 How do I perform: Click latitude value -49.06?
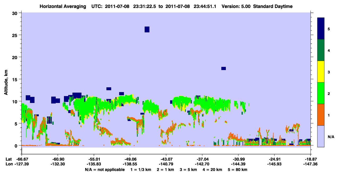coord(130,159)
